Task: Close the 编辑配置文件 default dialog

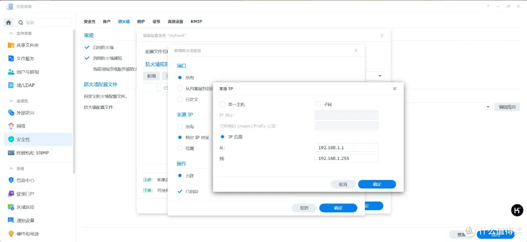Action: pos(382,35)
